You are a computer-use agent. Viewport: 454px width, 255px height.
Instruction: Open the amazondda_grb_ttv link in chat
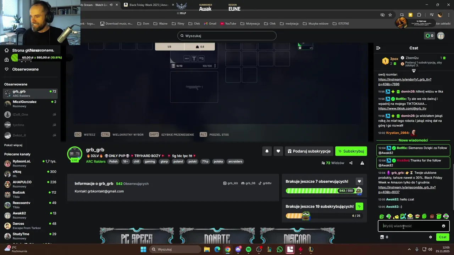[407, 189]
